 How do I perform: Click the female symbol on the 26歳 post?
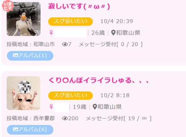tap(51, 33)
